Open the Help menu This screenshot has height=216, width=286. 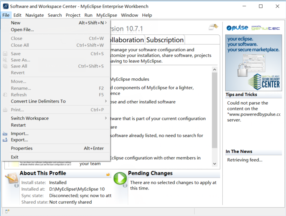(x=147, y=15)
